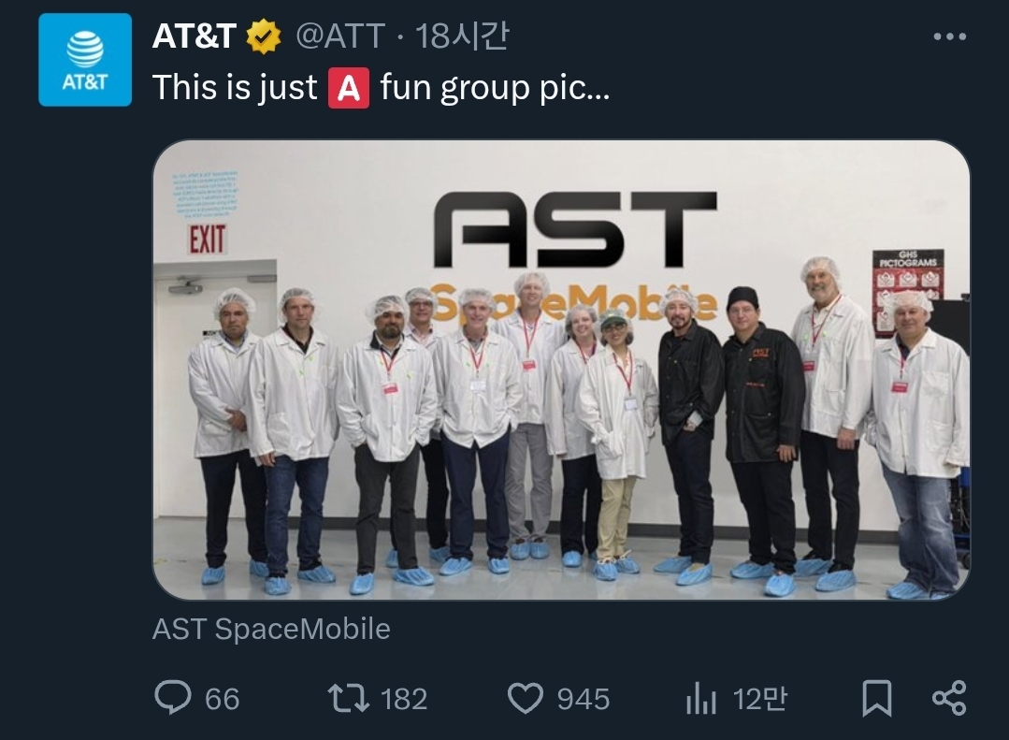Screen dimensions: 1009x740
Task: Click the retweet count 182
Action: (x=404, y=699)
